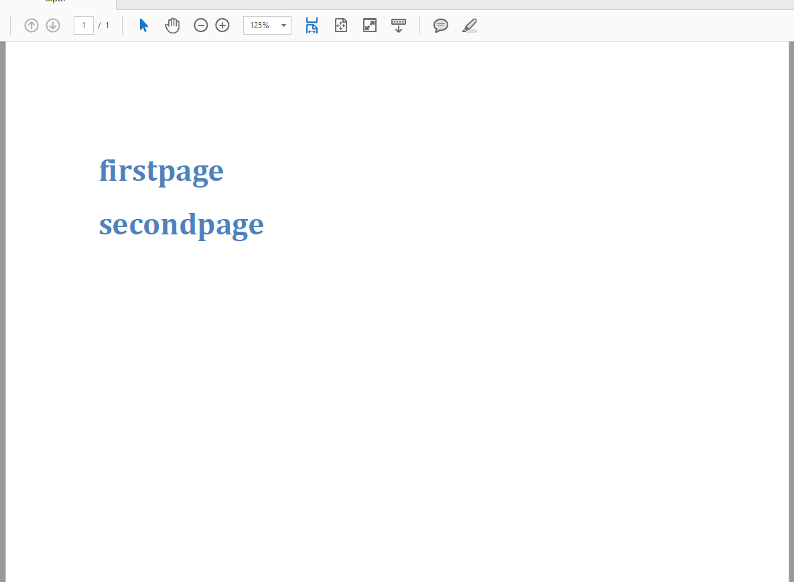The image size is (794, 582).
Task: Click the 'secondpage' heading text
Action: tap(181, 224)
